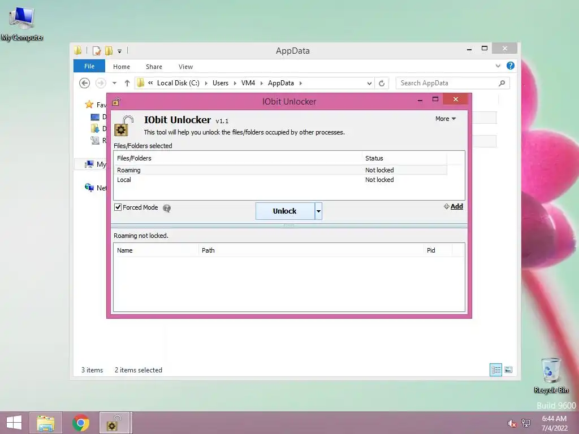Click the Refresh button in Explorer

382,84
